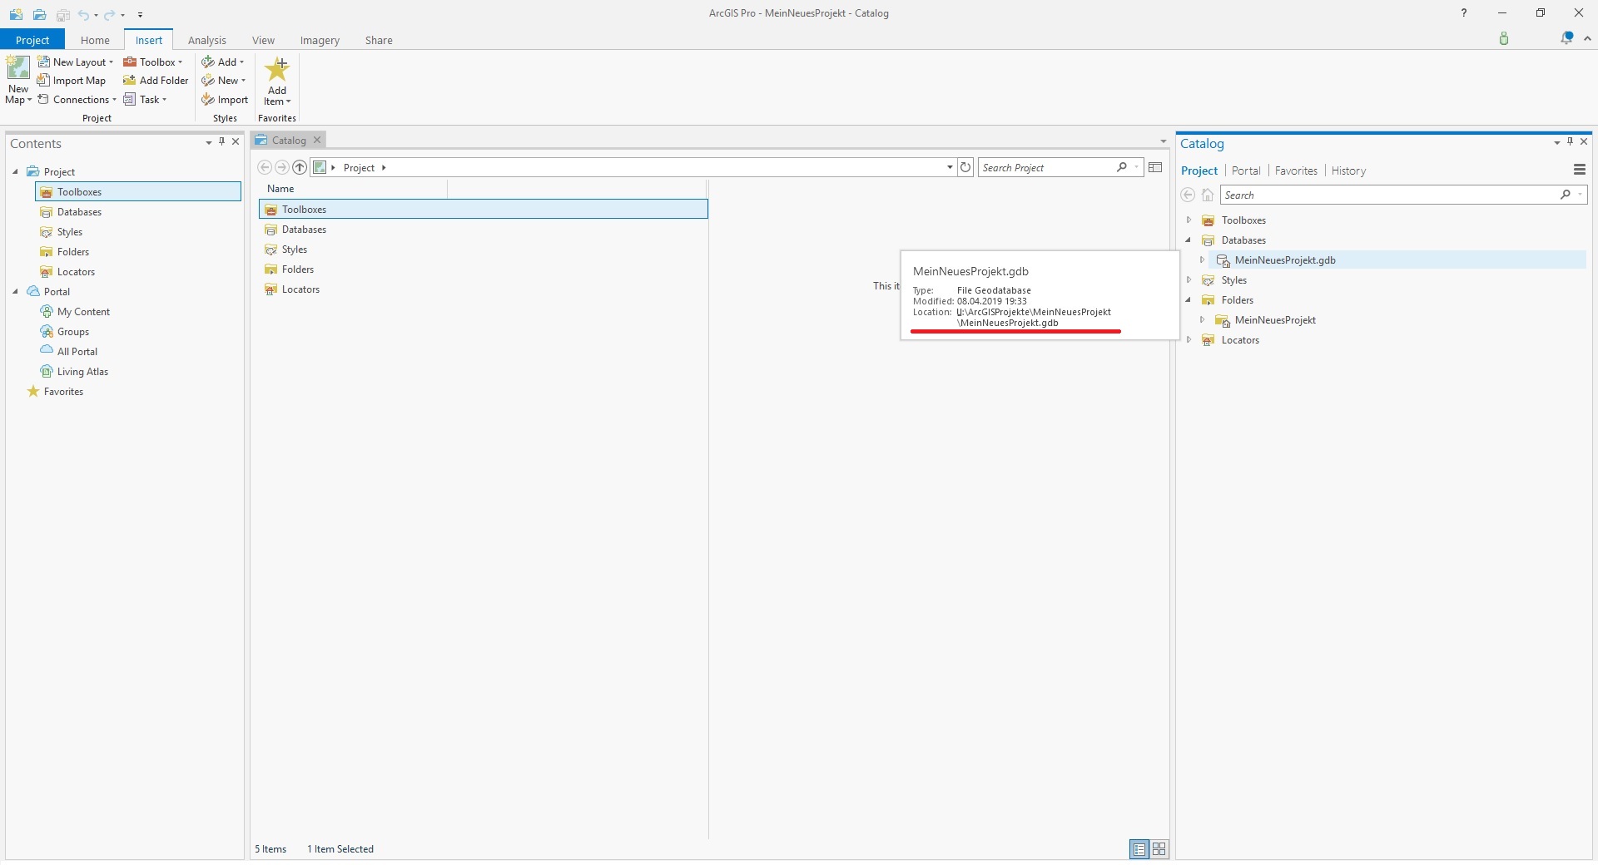1598x865 pixels.
Task: Close the Catalog view tab
Action: pyautogui.click(x=317, y=140)
